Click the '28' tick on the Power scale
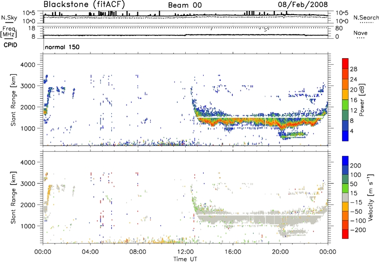379x262 pixels. 353,69
